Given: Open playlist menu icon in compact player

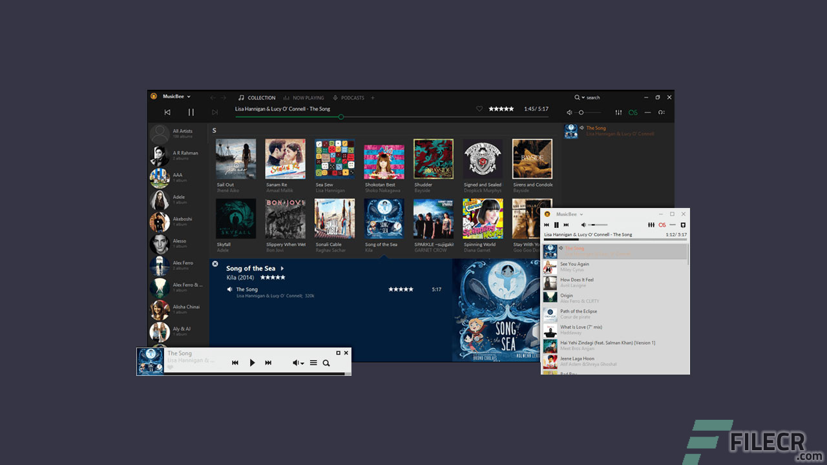Looking at the screenshot, I should coord(313,363).
